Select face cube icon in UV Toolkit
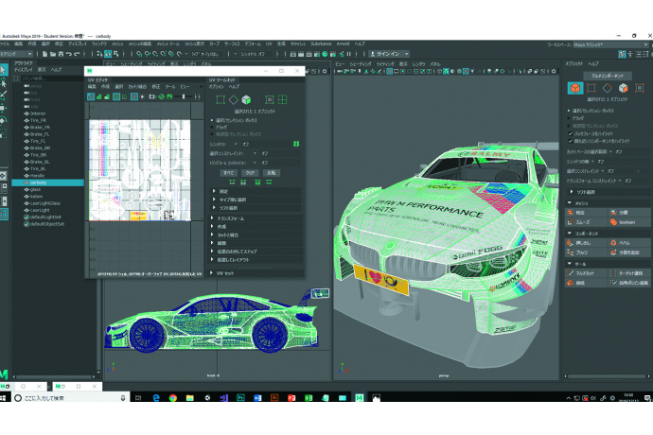 pos(246,99)
